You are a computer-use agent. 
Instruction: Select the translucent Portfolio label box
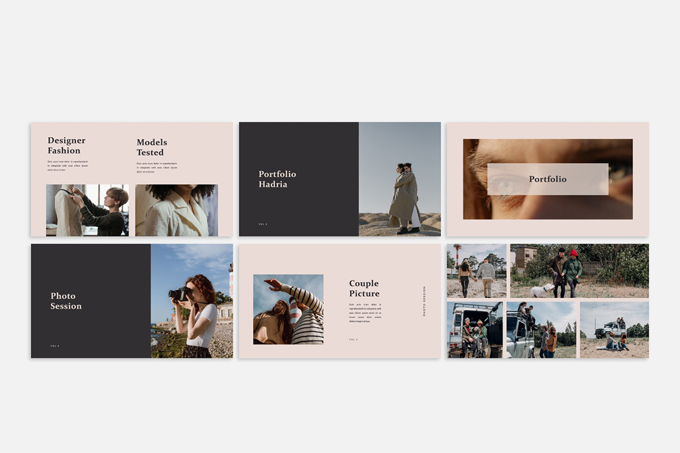click(547, 179)
